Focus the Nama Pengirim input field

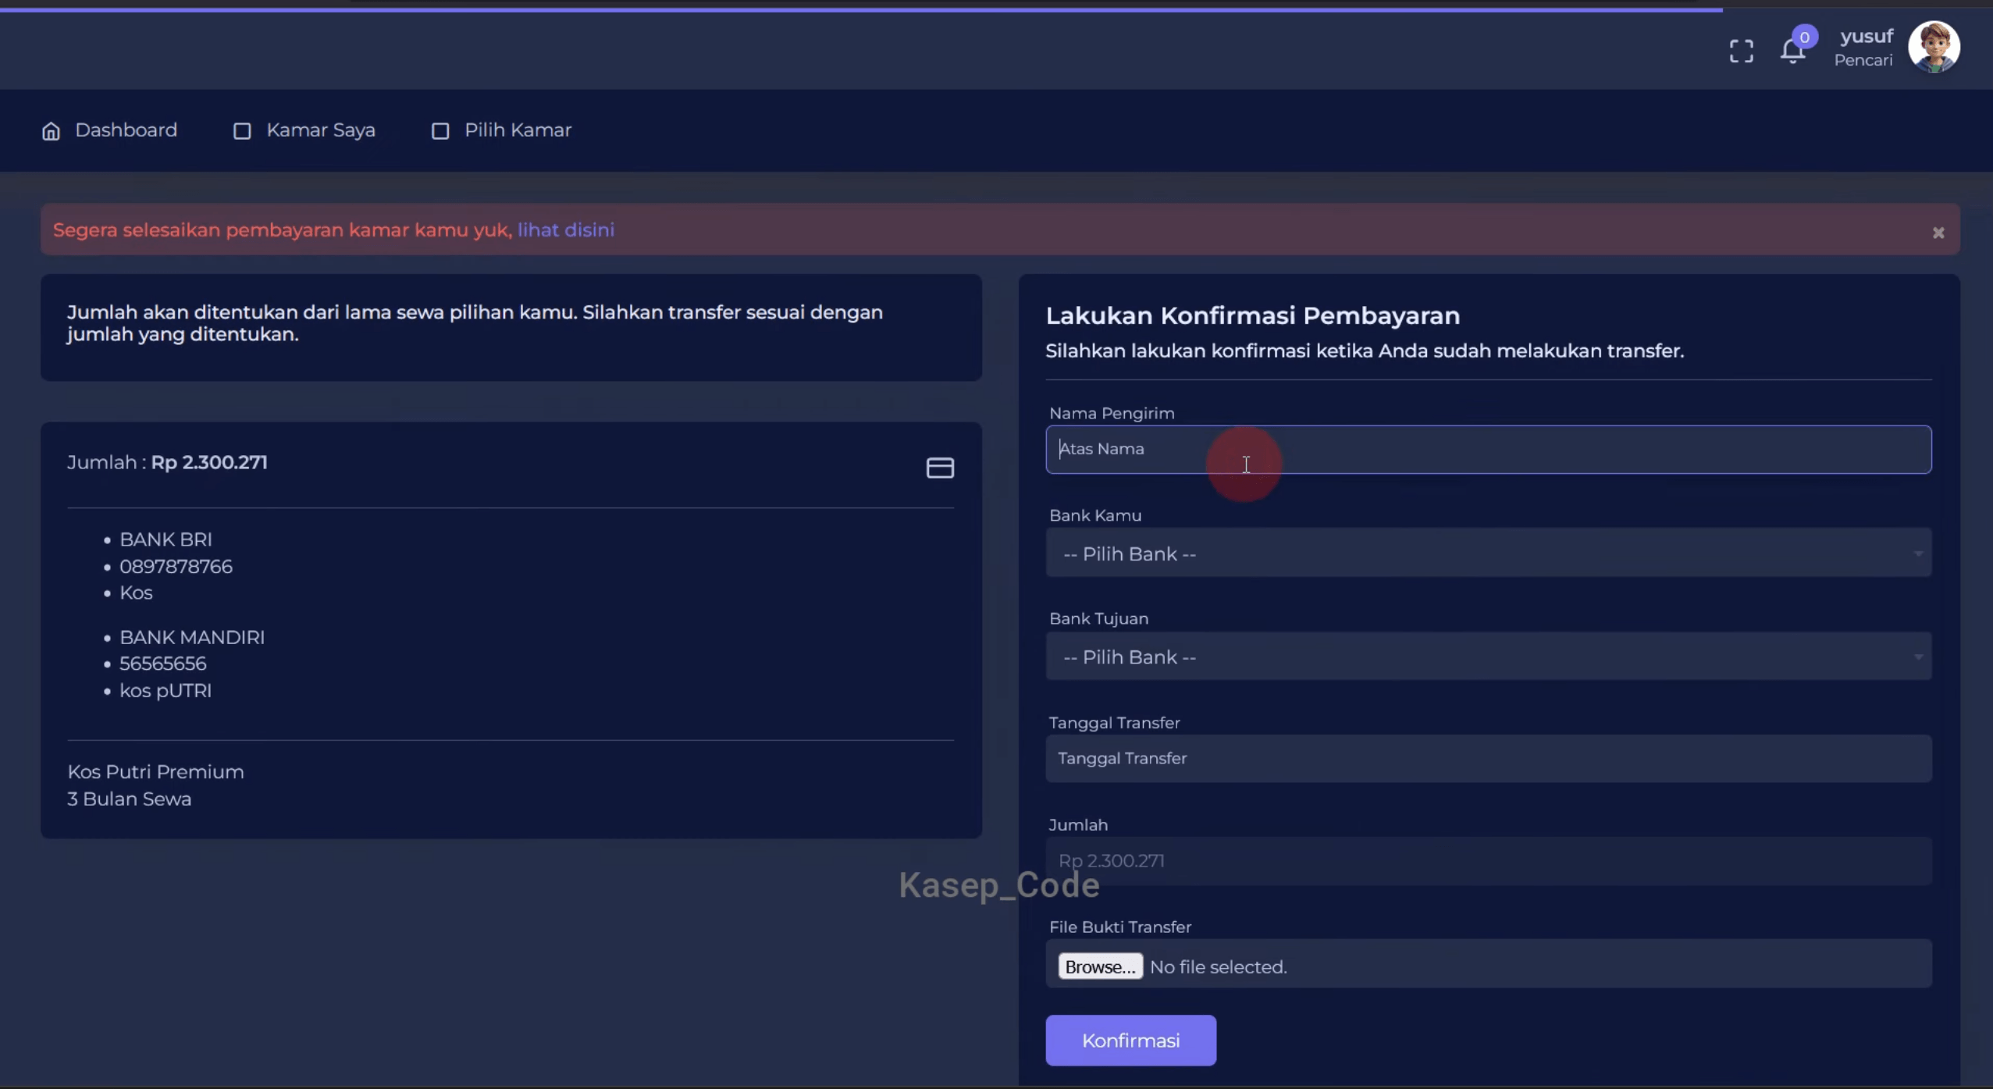pyautogui.click(x=1488, y=449)
